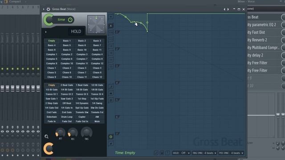The height and width of the screenshot is (160, 285).
Task: Choose volume preset 1/4 Swing
Action: click(x=97, y=103)
